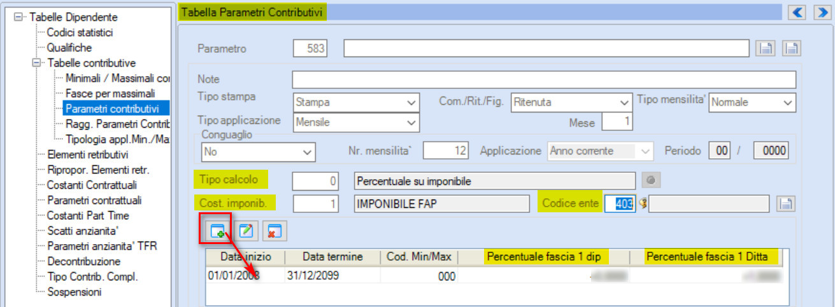This screenshot has height=307, width=835.
Task: Click the Tabella Parametri Contributivi title
Action: (x=253, y=11)
